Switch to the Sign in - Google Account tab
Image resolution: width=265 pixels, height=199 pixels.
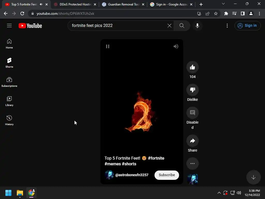tap(172, 4)
